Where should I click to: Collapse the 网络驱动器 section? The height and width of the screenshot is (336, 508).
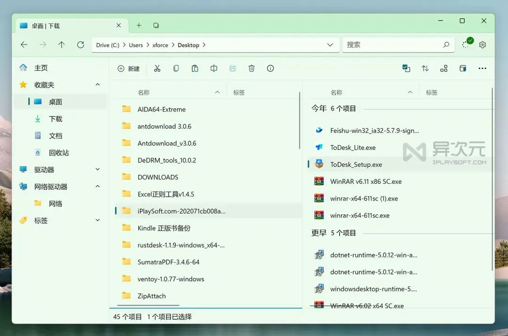[97, 186]
